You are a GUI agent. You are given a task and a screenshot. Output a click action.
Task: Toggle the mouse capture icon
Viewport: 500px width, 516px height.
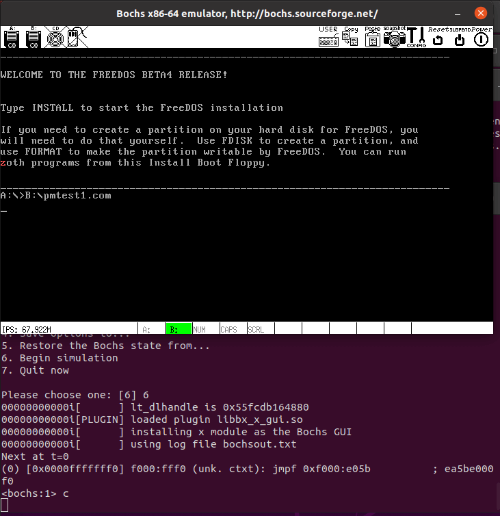(x=77, y=37)
